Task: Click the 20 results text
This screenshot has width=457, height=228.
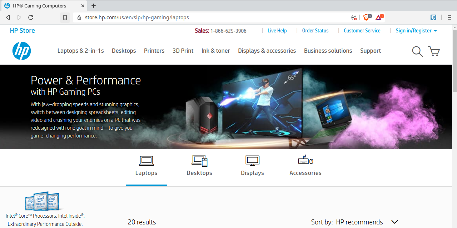Action: coord(142,222)
